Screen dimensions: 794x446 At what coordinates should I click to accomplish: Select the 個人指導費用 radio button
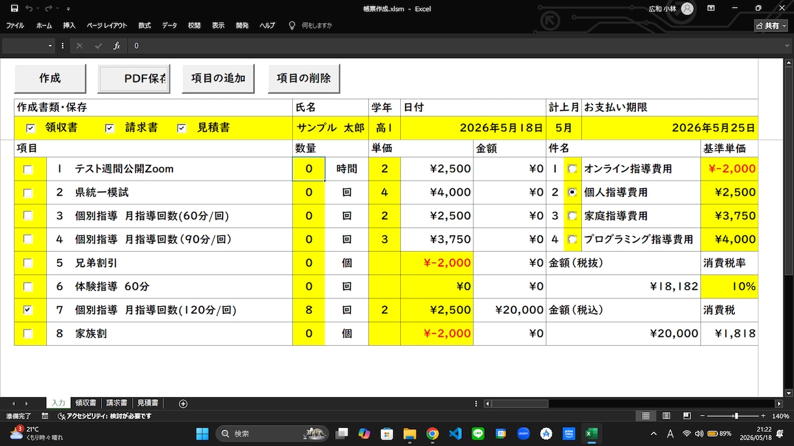pos(572,192)
